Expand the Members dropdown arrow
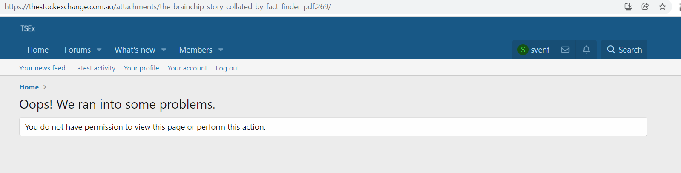The image size is (681, 173). (221, 50)
